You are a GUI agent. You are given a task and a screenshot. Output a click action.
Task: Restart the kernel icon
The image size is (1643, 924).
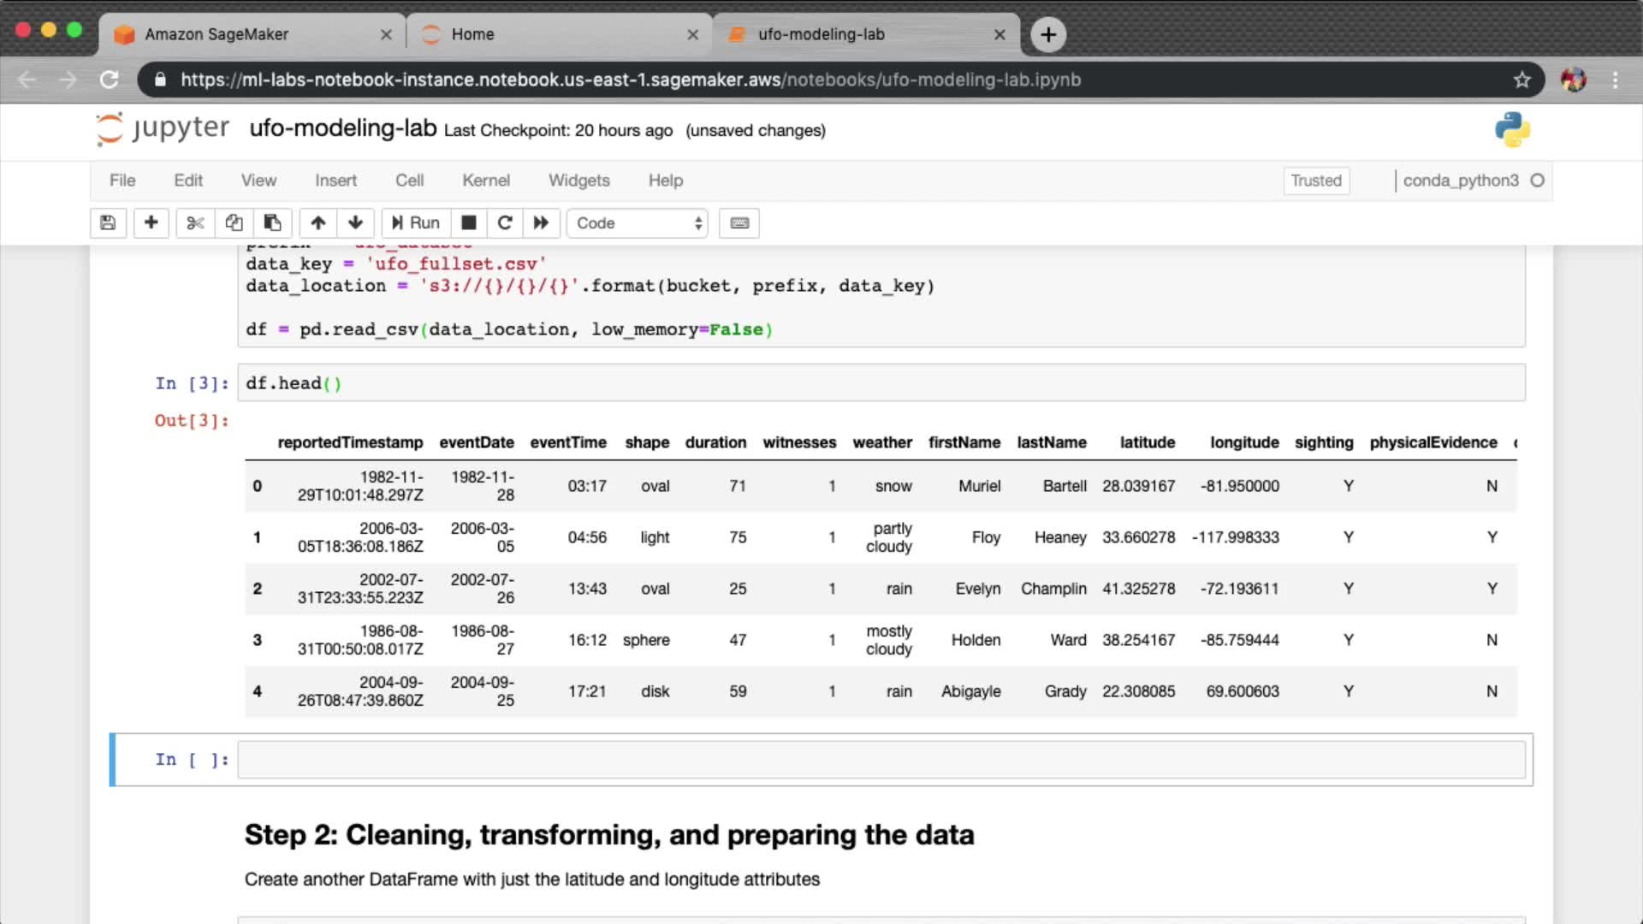505,223
